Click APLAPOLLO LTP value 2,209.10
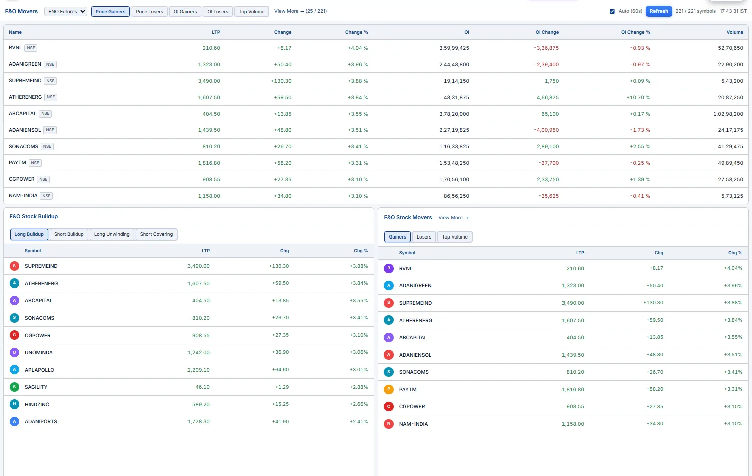The image size is (752, 476). pos(199,370)
